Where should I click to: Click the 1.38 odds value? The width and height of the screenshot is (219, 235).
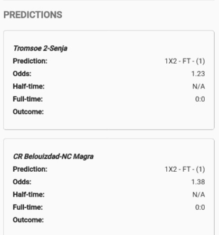point(198,182)
